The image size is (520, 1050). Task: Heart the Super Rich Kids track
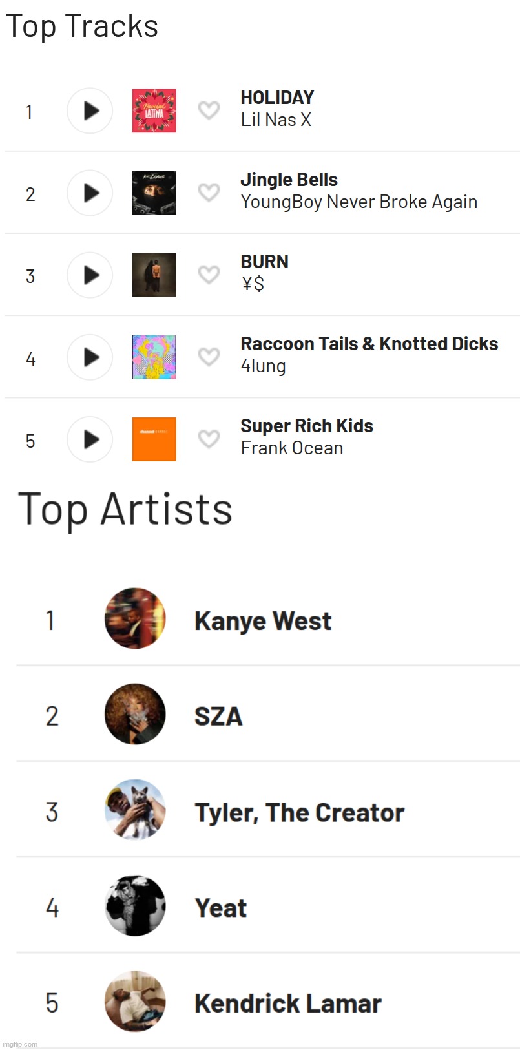[x=209, y=439]
